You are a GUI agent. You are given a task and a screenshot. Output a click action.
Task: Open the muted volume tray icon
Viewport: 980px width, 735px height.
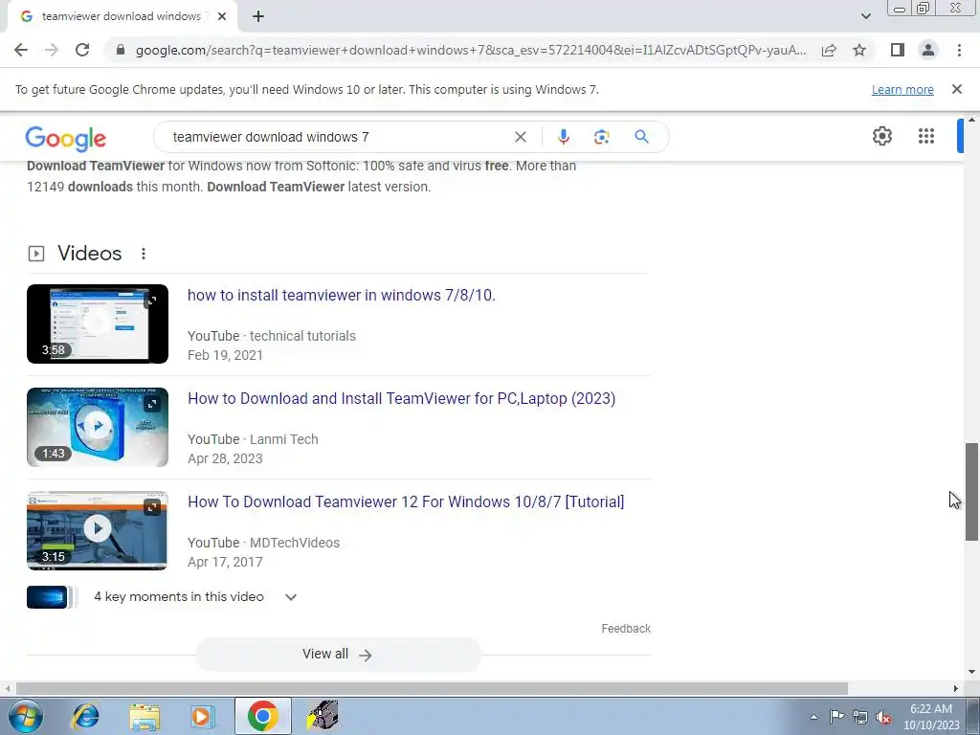(883, 718)
